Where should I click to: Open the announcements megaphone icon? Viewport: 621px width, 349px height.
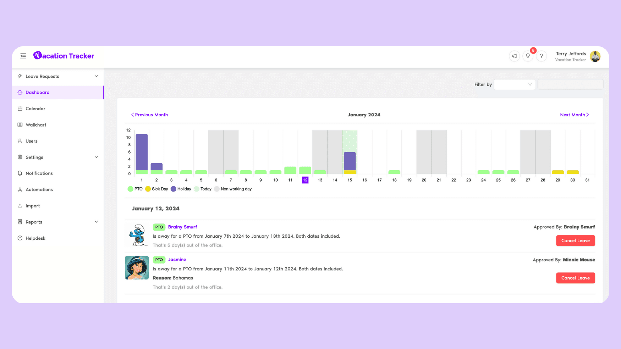click(x=514, y=56)
